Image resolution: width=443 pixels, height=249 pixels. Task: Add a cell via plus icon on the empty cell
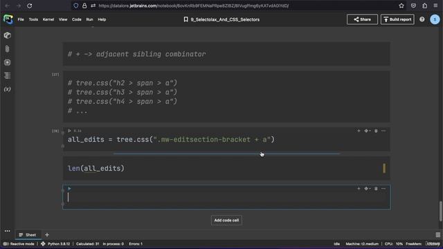click(x=359, y=189)
